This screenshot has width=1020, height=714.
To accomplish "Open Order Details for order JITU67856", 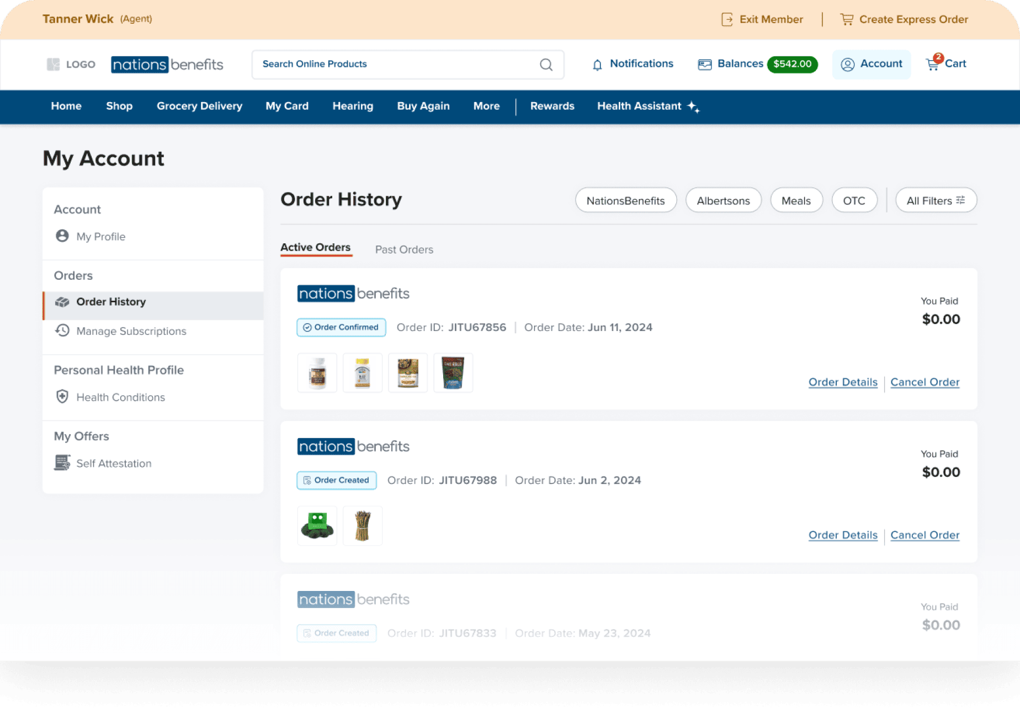I will tap(843, 382).
